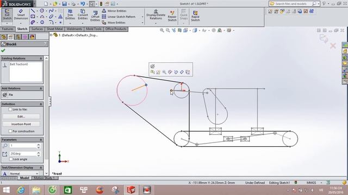The width and height of the screenshot is (348, 195).
Task: Open File Explorer from the taskbar
Action: pos(36,190)
